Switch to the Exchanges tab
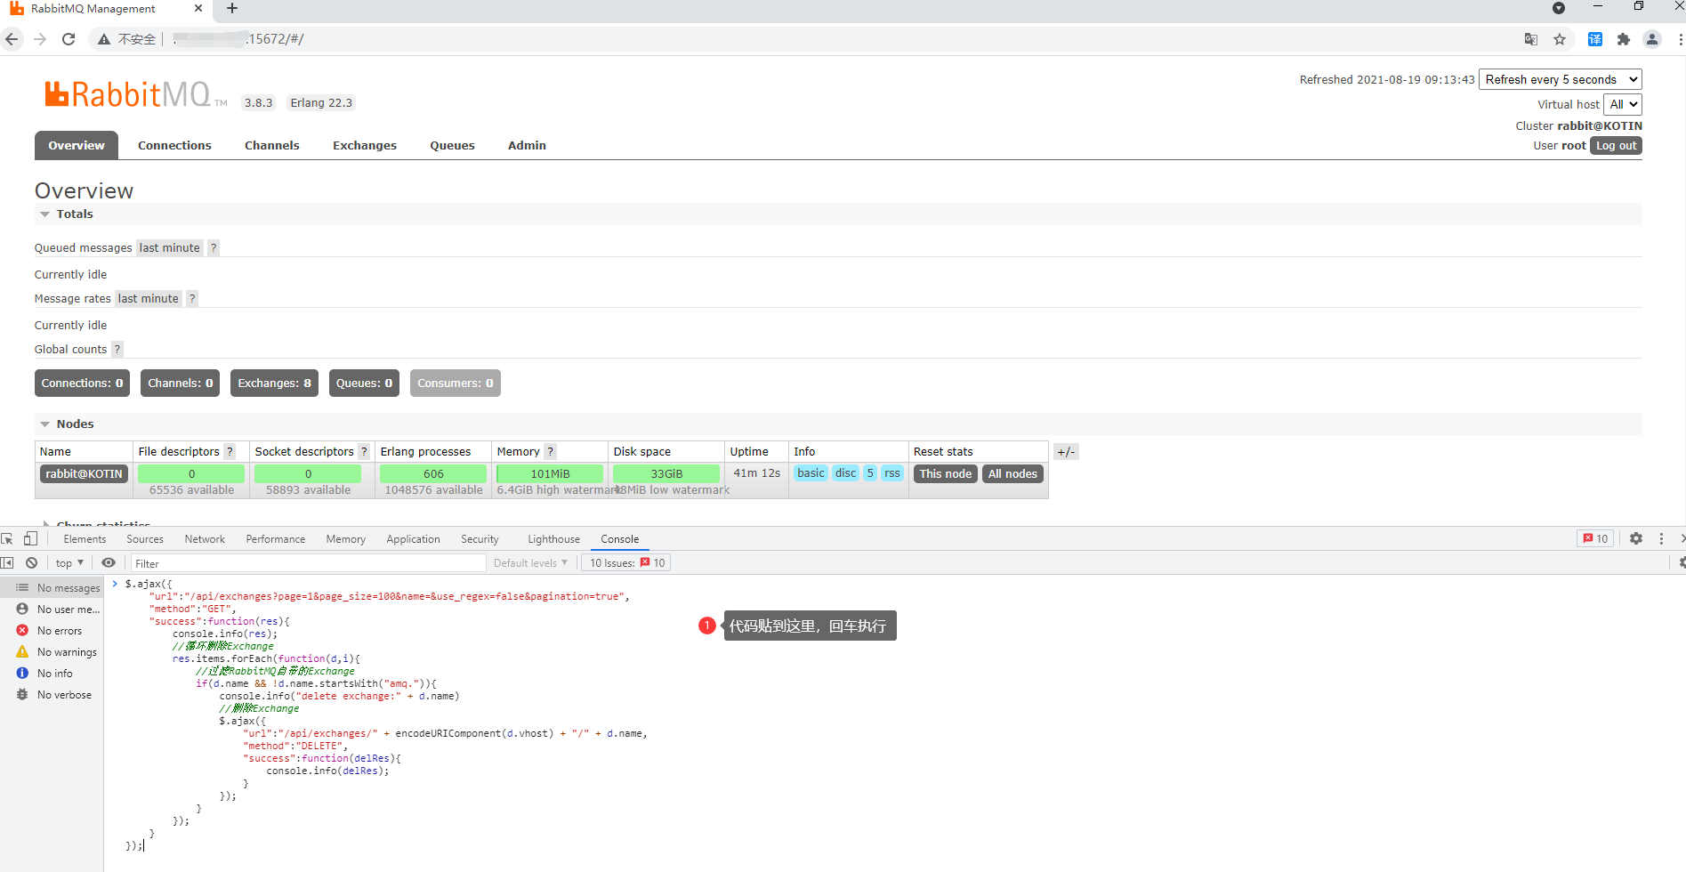 (x=365, y=146)
